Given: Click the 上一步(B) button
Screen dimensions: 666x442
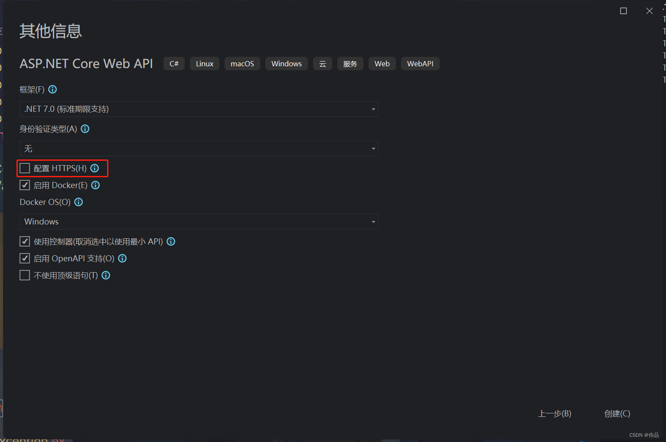Looking at the screenshot, I should point(555,414).
